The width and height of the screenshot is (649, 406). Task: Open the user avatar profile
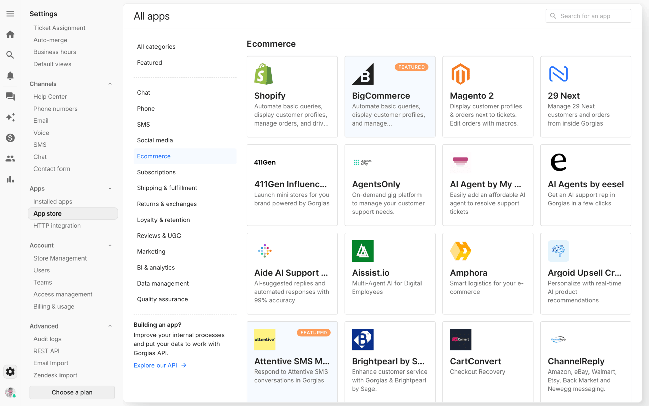(x=10, y=392)
